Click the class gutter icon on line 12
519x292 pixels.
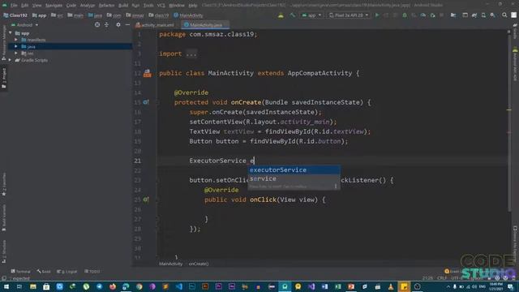click(x=147, y=74)
